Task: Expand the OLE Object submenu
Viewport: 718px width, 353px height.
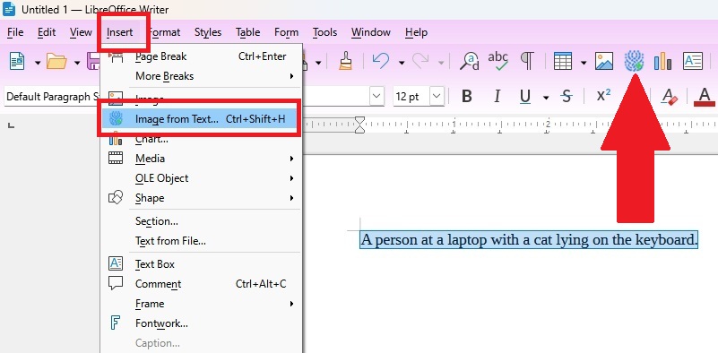Action: (x=202, y=178)
